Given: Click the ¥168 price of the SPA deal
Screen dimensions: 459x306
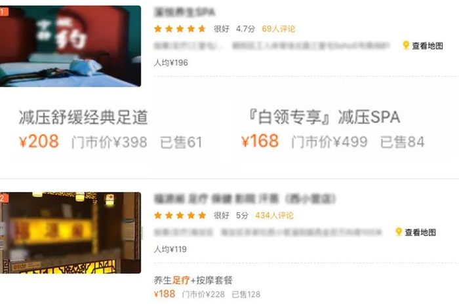Looking at the screenshot, I should [260, 141].
